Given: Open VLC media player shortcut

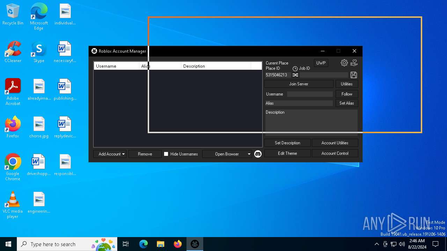Looking at the screenshot, I should (x=13, y=205).
